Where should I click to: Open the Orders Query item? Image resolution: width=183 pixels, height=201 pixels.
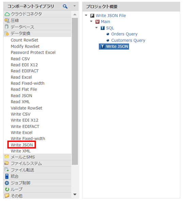pos(124,34)
